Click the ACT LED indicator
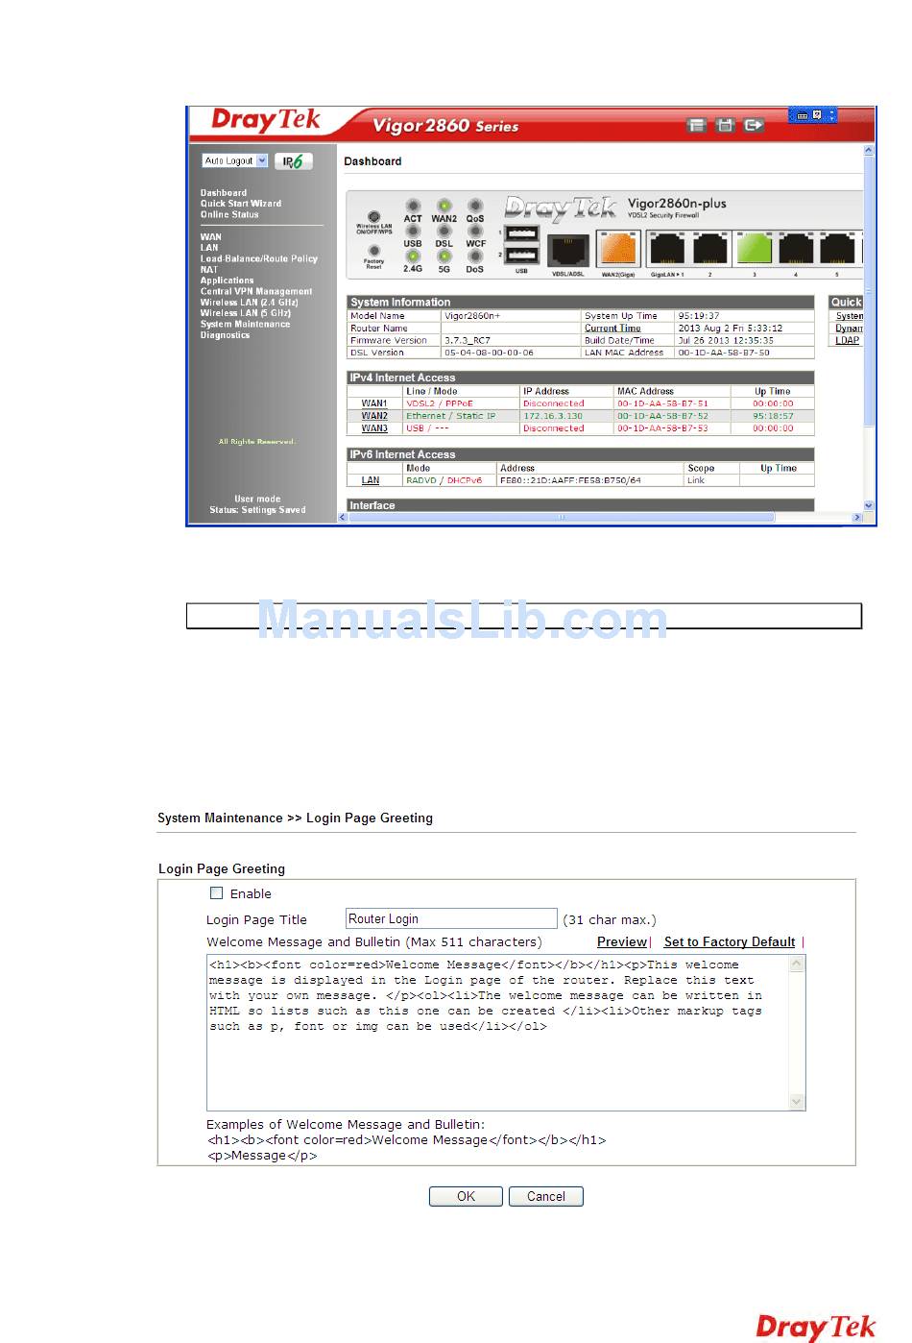 coord(413,206)
